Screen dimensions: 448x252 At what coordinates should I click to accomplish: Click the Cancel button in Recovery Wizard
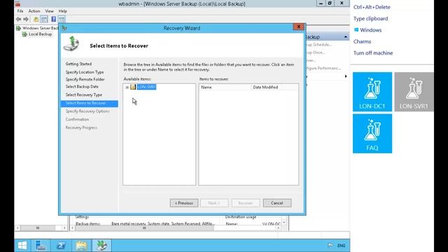pyautogui.click(x=277, y=203)
